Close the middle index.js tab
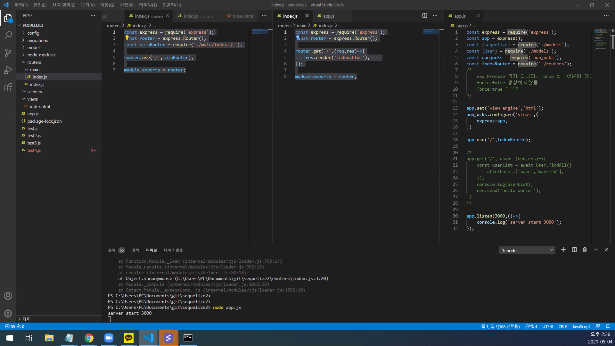Screen dimensions: 615x346 [307, 16]
